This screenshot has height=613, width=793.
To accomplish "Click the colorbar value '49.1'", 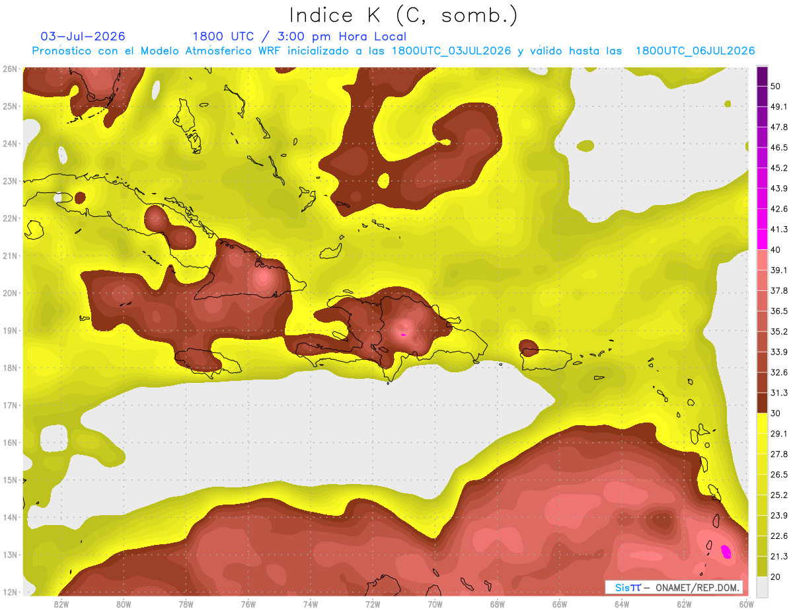I will 778,106.
